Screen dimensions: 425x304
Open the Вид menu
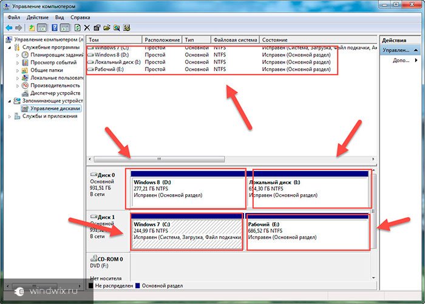(x=59, y=18)
